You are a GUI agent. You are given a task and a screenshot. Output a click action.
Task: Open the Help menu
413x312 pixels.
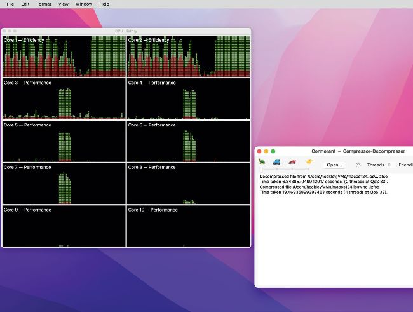point(104,4)
